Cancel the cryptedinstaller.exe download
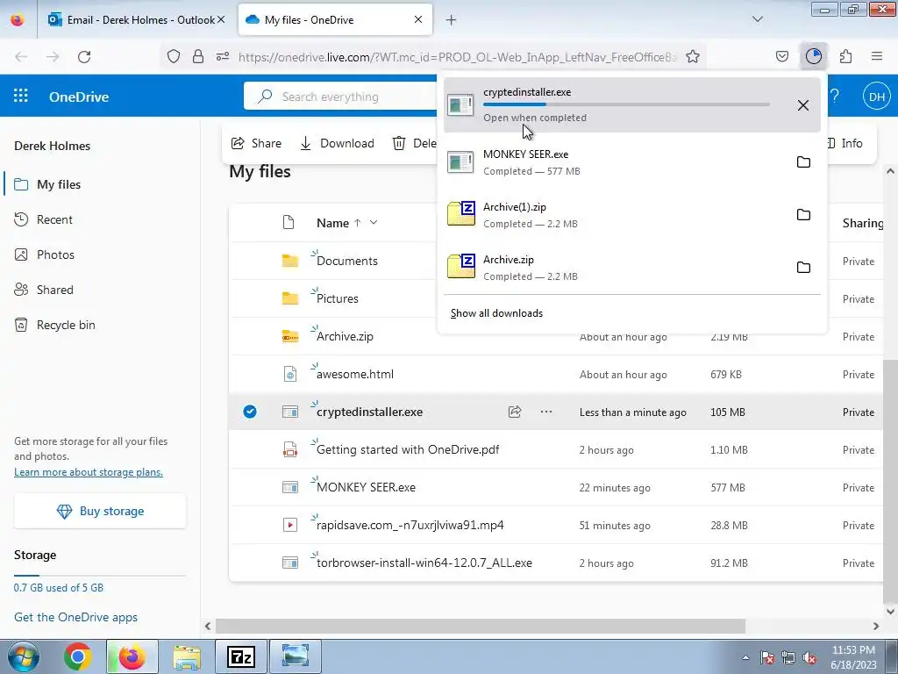Image resolution: width=898 pixels, height=674 pixels. tap(803, 105)
